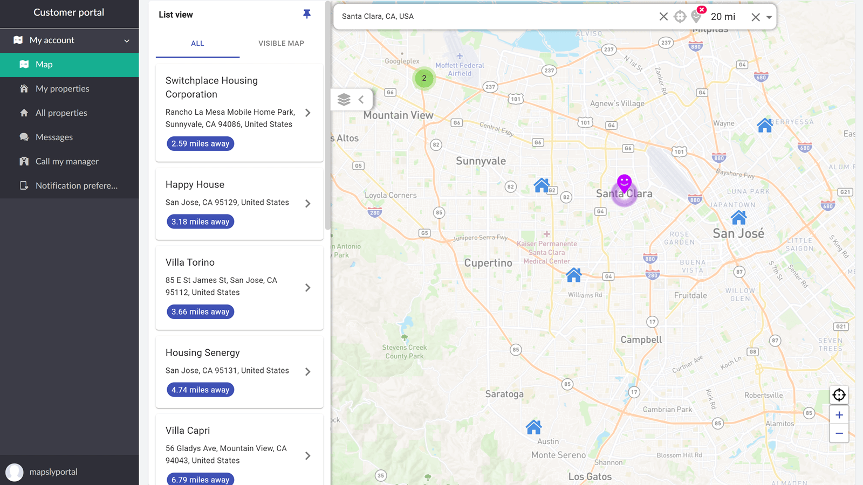Screen dimensions: 863x485
Task: Select the ALL tab in list view
Action: point(197,43)
